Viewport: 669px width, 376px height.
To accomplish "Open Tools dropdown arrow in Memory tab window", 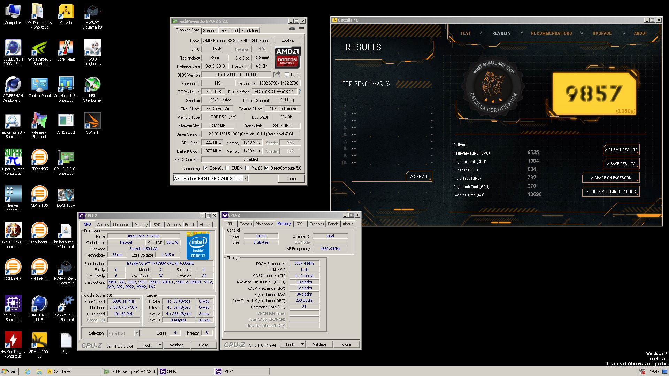I will coord(303,344).
